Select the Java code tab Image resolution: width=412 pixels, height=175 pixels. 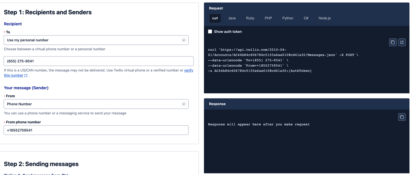pos(232,18)
